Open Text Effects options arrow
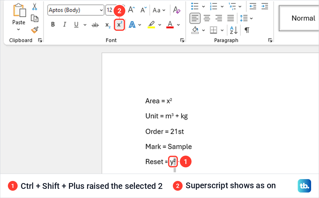 click(139, 25)
